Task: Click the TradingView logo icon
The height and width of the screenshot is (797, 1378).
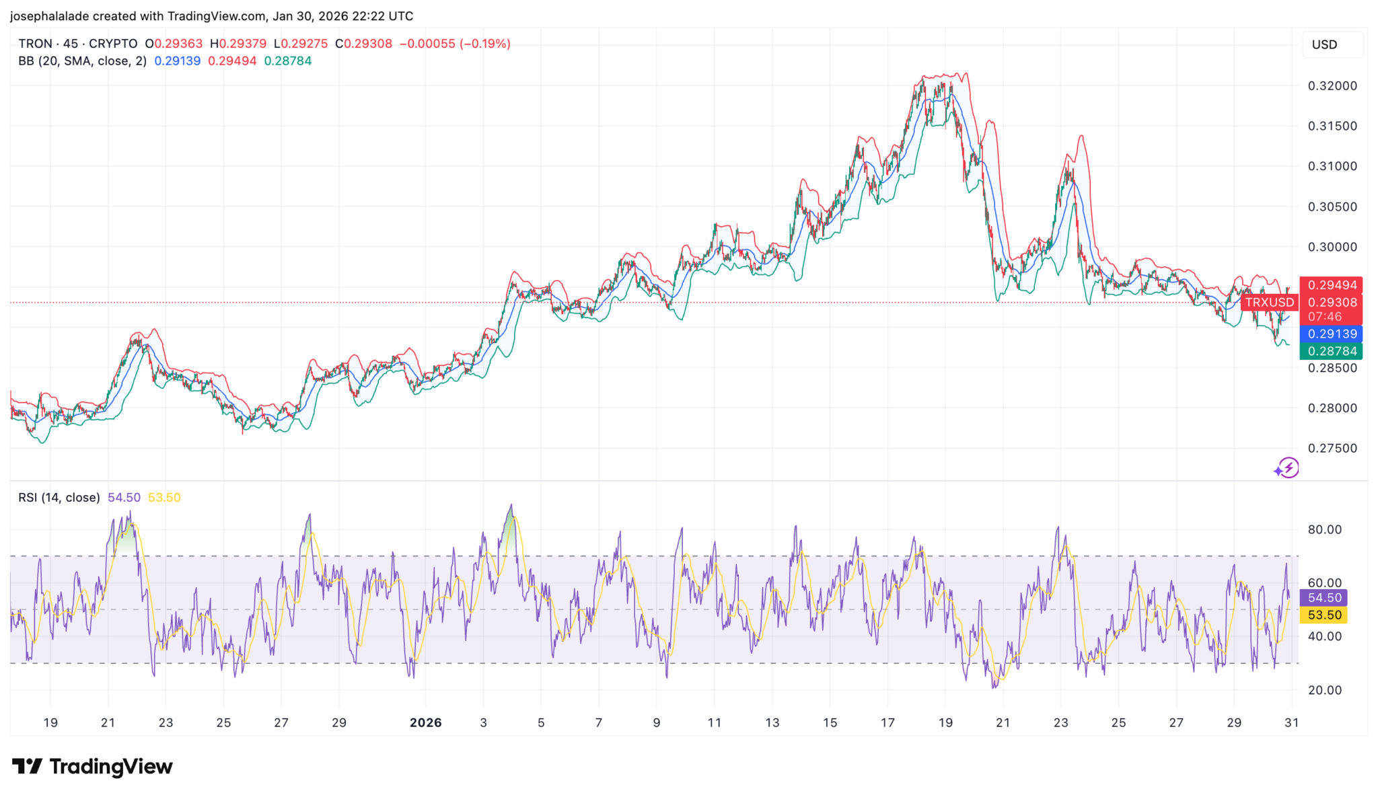Action: (27, 766)
